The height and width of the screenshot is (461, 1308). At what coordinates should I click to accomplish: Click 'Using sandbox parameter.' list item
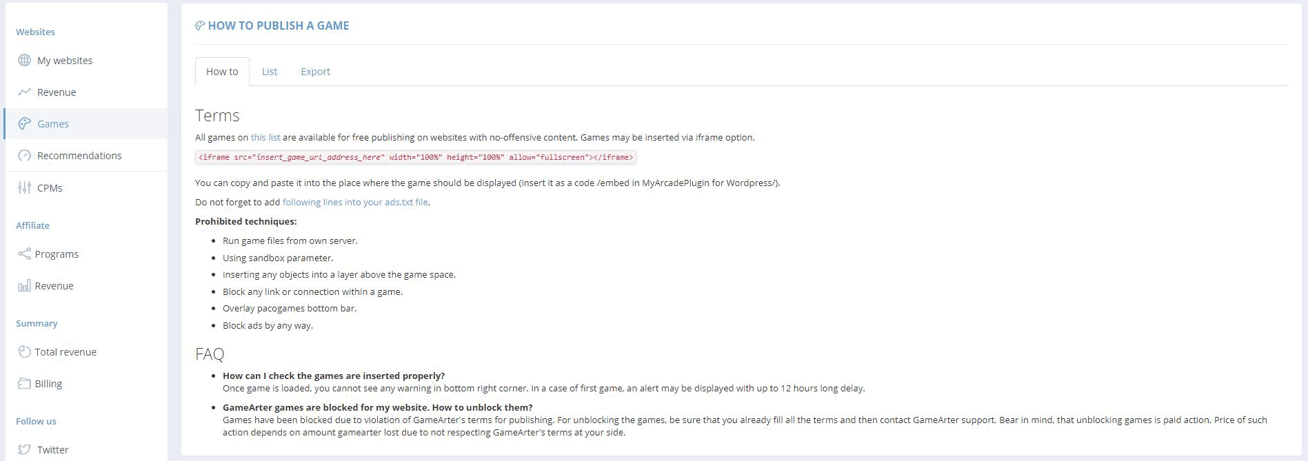pyautogui.click(x=278, y=258)
